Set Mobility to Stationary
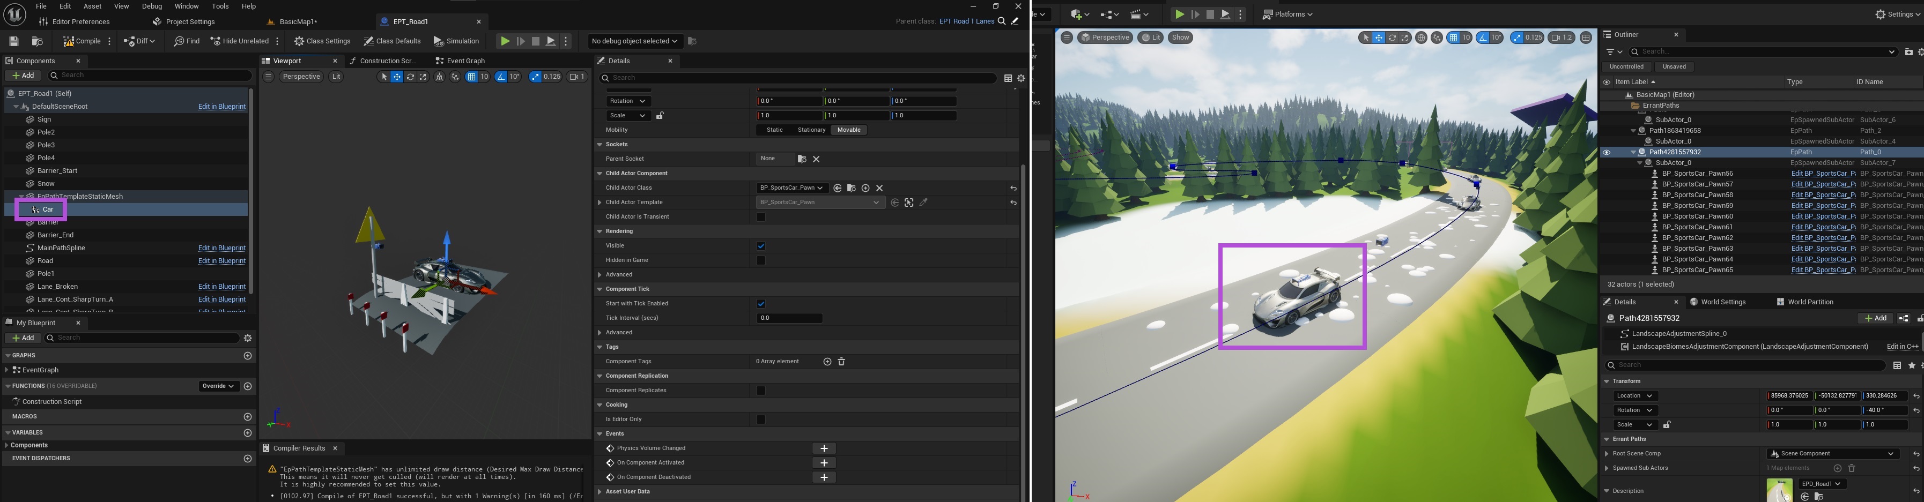Image resolution: width=1924 pixels, height=502 pixels. (x=811, y=130)
